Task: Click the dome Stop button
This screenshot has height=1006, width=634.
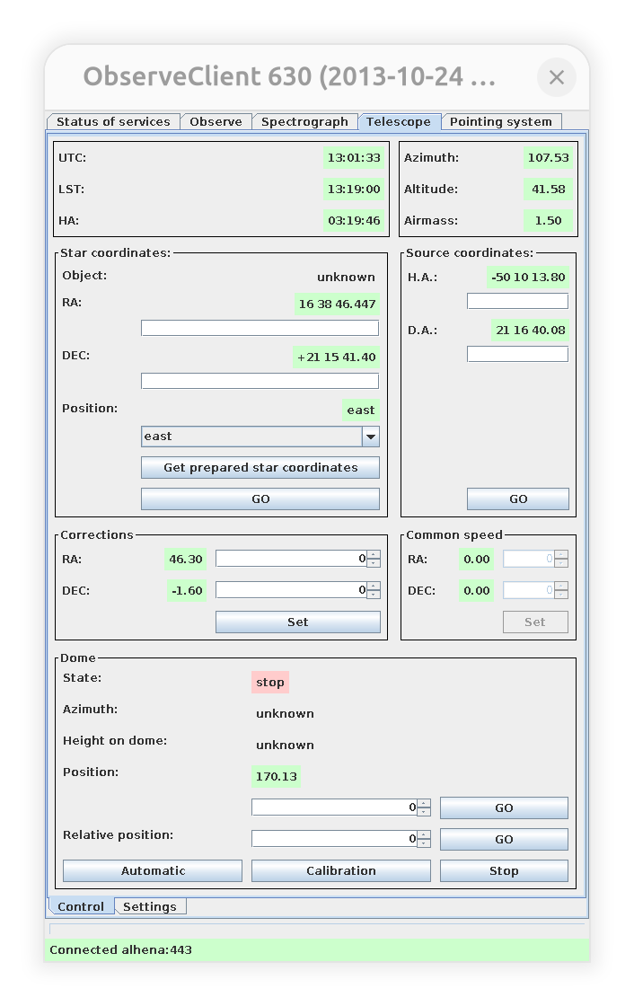Action: (x=504, y=871)
